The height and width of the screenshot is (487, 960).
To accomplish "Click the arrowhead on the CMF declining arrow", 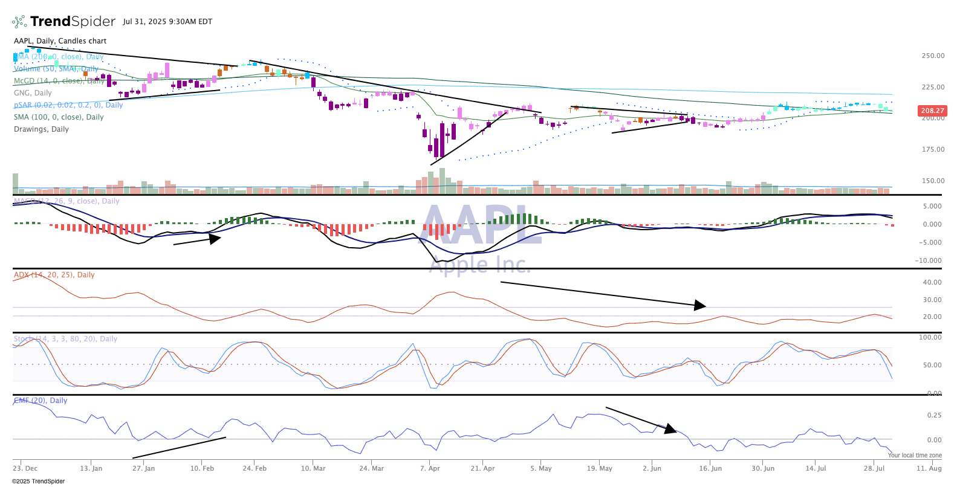I will coord(670,429).
